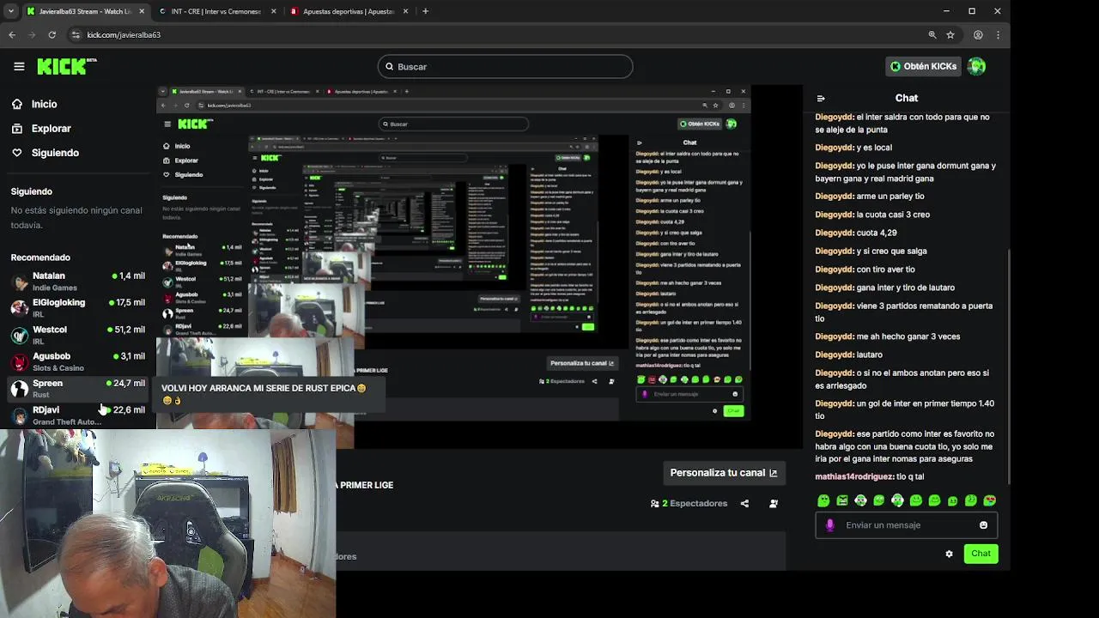The width and height of the screenshot is (1099, 618).
Task: Insert the heart-eyes green emote
Action: coord(990,500)
